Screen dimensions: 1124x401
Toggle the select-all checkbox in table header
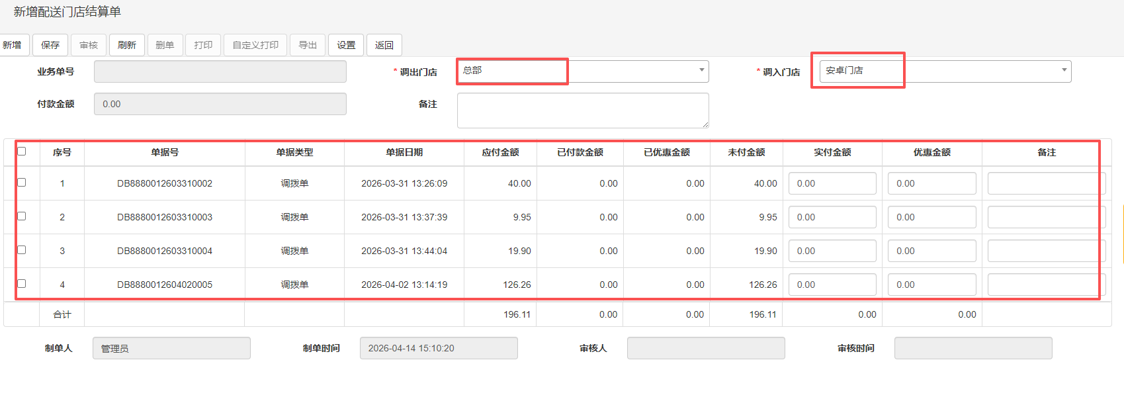click(22, 152)
